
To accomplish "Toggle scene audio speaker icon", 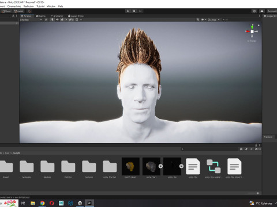I will pos(57,20).
